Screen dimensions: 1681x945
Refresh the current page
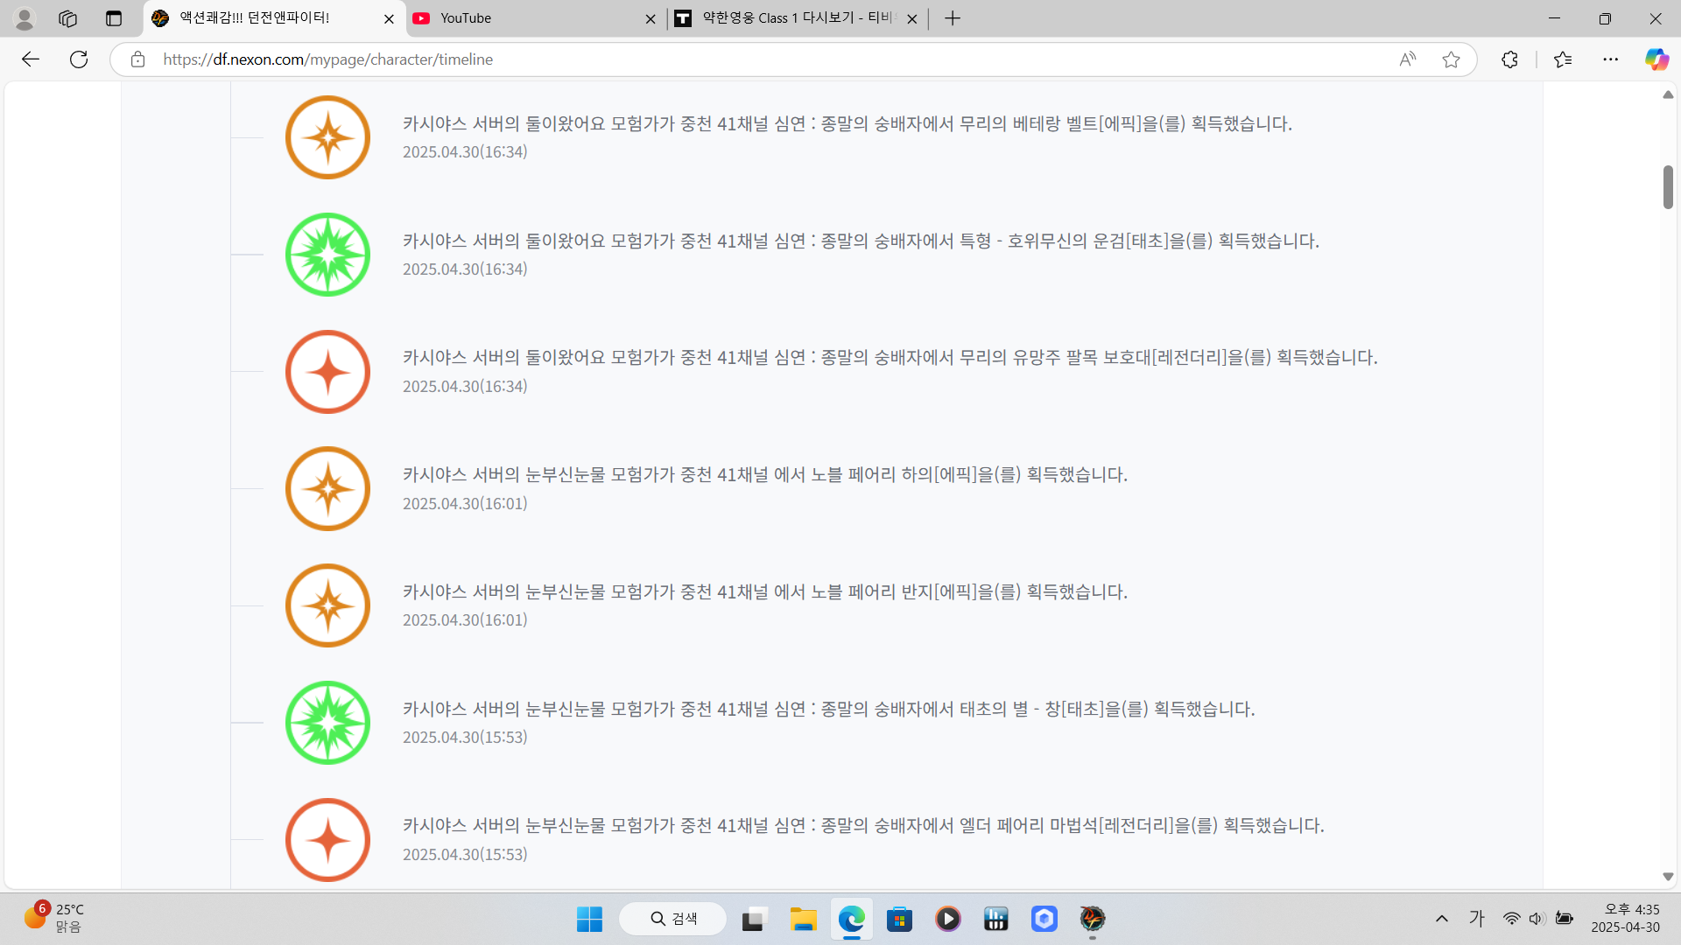coord(79,59)
